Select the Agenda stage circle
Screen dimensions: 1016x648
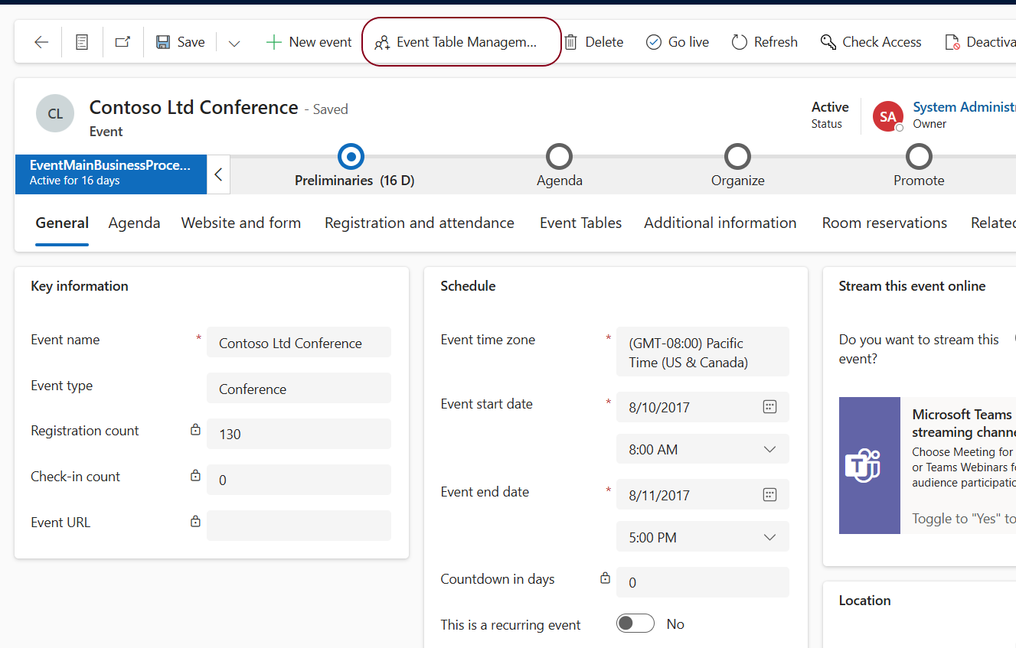pyautogui.click(x=559, y=157)
